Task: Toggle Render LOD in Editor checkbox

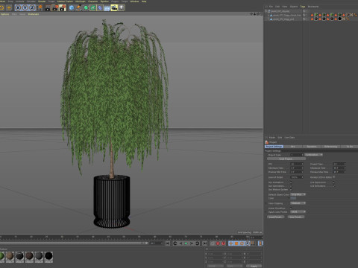Action: 334,177
